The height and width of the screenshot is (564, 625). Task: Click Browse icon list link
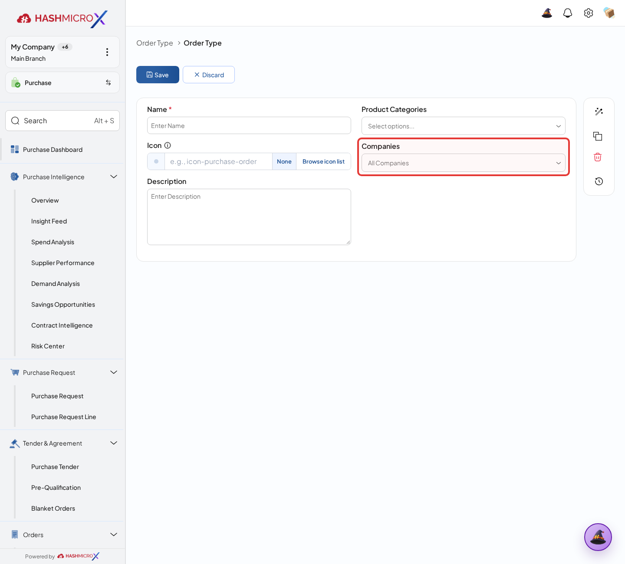point(323,161)
